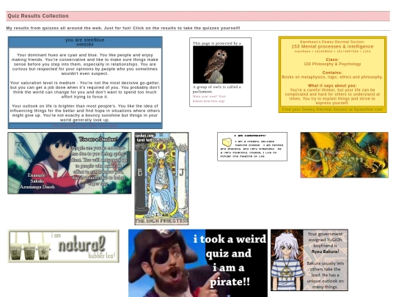The image size is (396, 297).
Task: Click the 'My results from quizzes' intro sentence
Action: tap(123, 28)
